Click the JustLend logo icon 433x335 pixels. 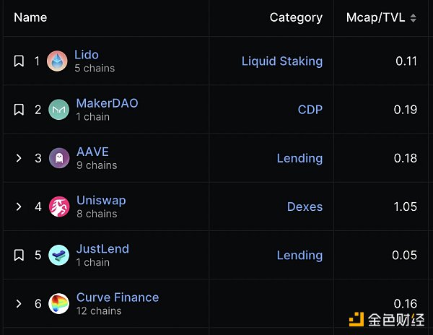pyautogui.click(x=58, y=255)
